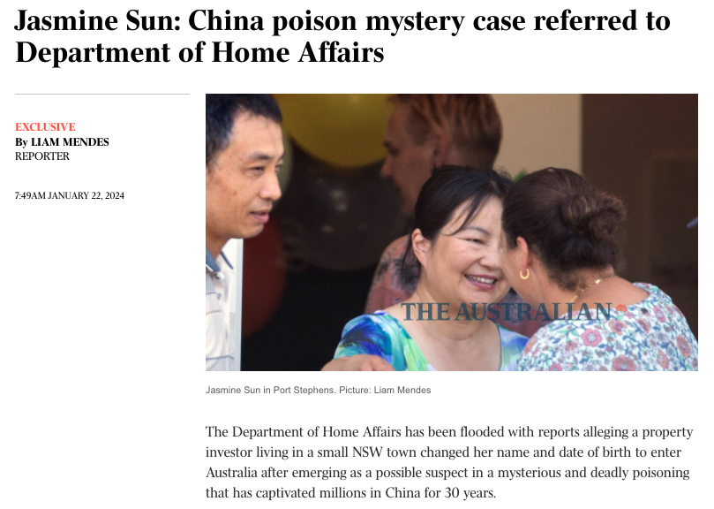Image resolution: width=714 pixels, height=509 pixels.
Task: Click "Department of Home Affairs" in headline
Action: [199, 52]
